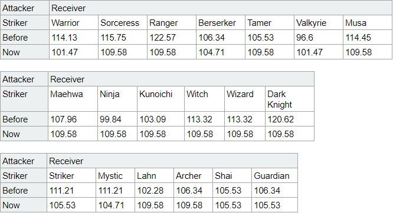The width and height of the screenshot is (393, 213).
Task: Click Ranger's Before value 122.57
Action: point(172,38)
